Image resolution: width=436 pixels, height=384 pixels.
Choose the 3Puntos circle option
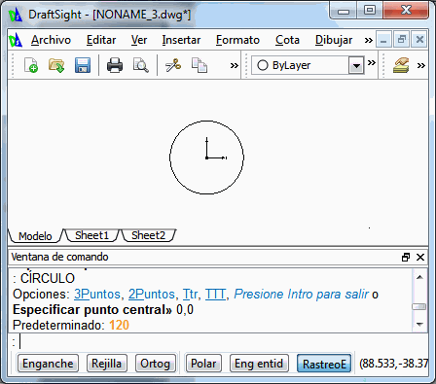click(97, 295)
